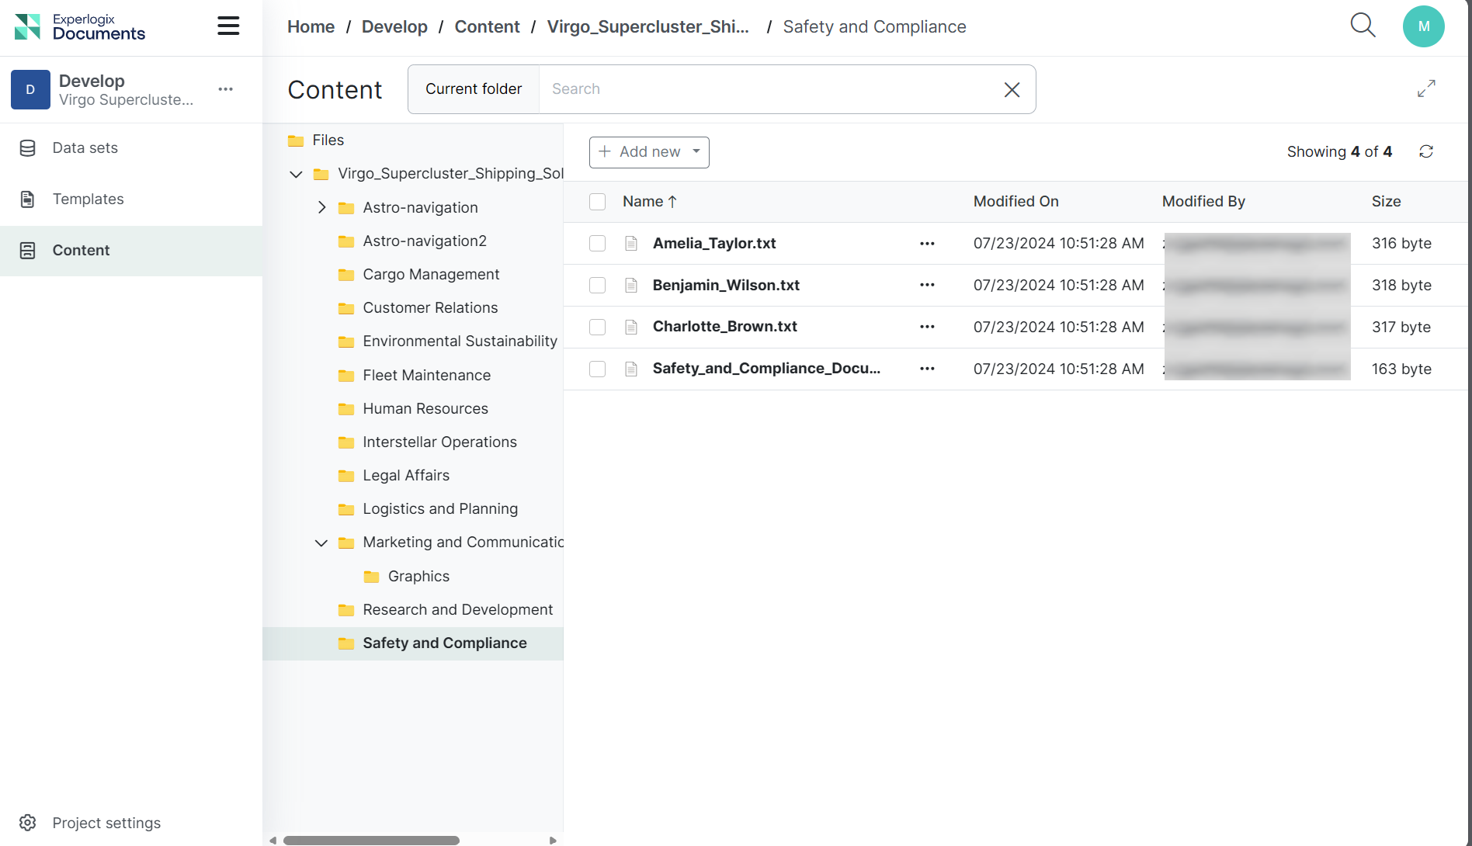Go to Templates in sidebar
The image size is (1472, 846).
click(88, 199)
